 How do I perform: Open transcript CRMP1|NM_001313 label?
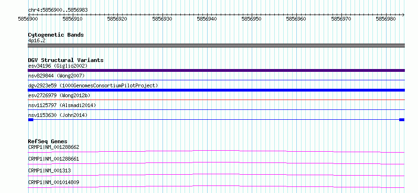49,170
